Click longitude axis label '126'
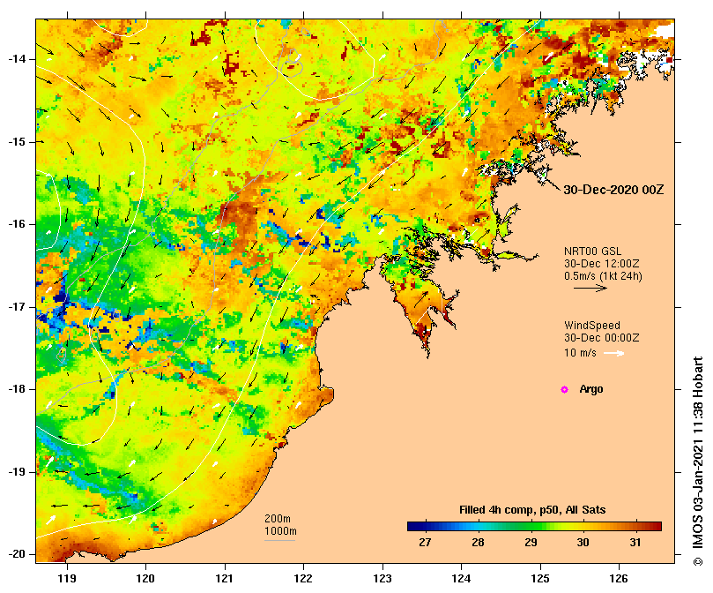Screen dimensions: 713x593 619,579
